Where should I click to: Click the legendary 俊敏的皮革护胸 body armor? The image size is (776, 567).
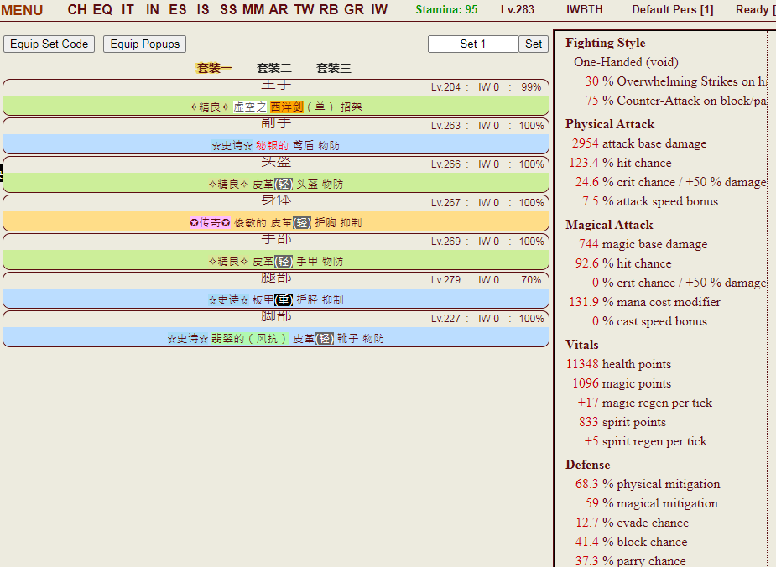276,222
